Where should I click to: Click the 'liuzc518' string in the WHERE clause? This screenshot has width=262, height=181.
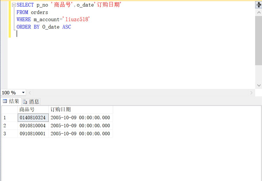(x=77, y=19)
